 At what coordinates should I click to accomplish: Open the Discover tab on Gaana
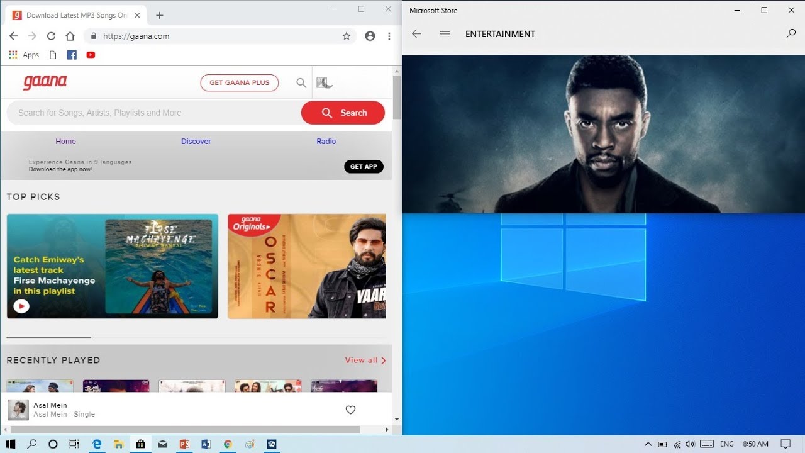pyautogui.click(x=196, y=142)
